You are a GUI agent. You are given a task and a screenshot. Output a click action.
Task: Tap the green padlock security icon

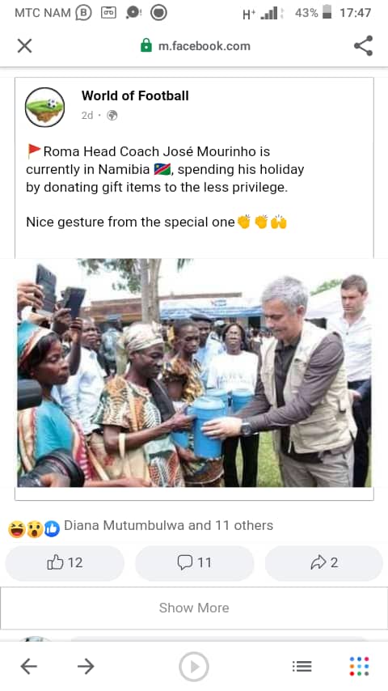click(146, 45)
